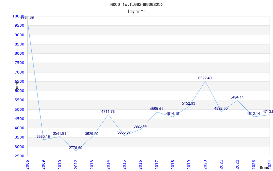Click the data label 3380.19
Screen dimensions: 273x171
tap(43, 136)
